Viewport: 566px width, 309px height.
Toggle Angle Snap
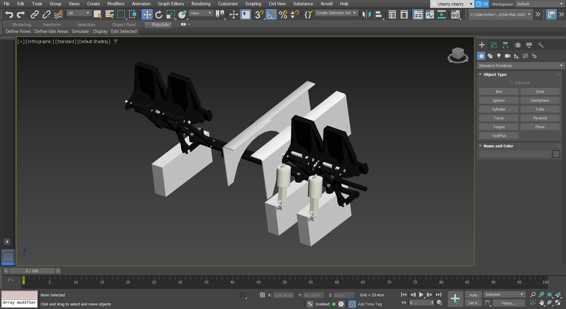tap(271, 14)
